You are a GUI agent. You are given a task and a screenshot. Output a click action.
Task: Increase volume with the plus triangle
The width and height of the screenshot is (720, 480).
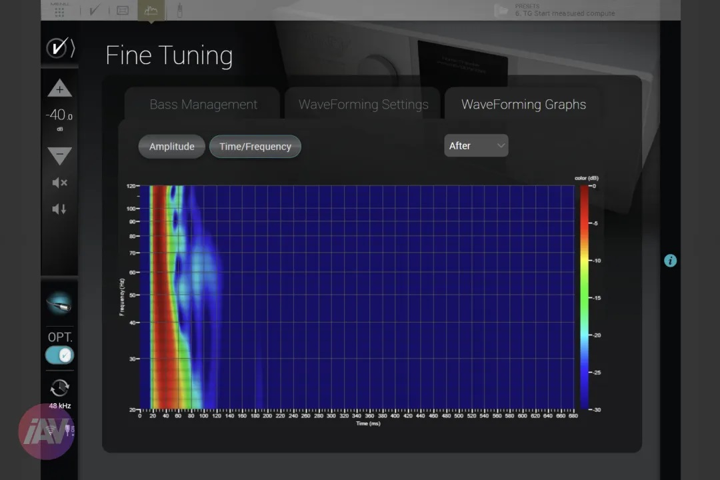[60, 88]
